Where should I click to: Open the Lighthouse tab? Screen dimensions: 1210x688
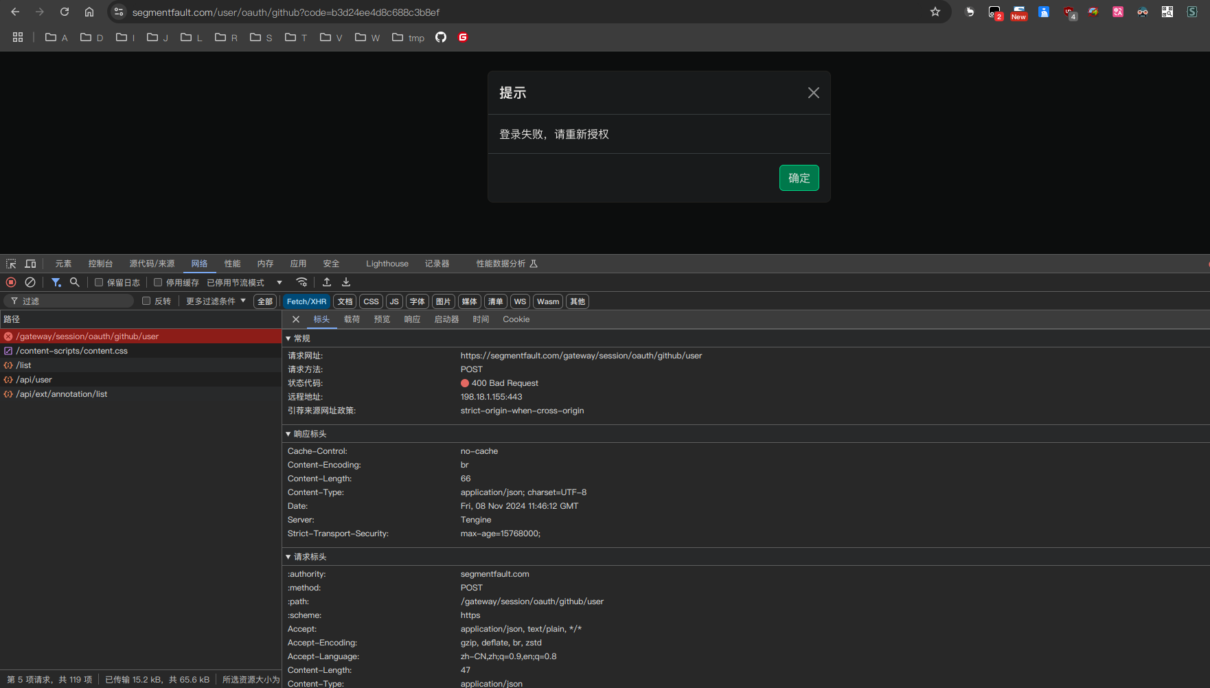coord(387,264)
